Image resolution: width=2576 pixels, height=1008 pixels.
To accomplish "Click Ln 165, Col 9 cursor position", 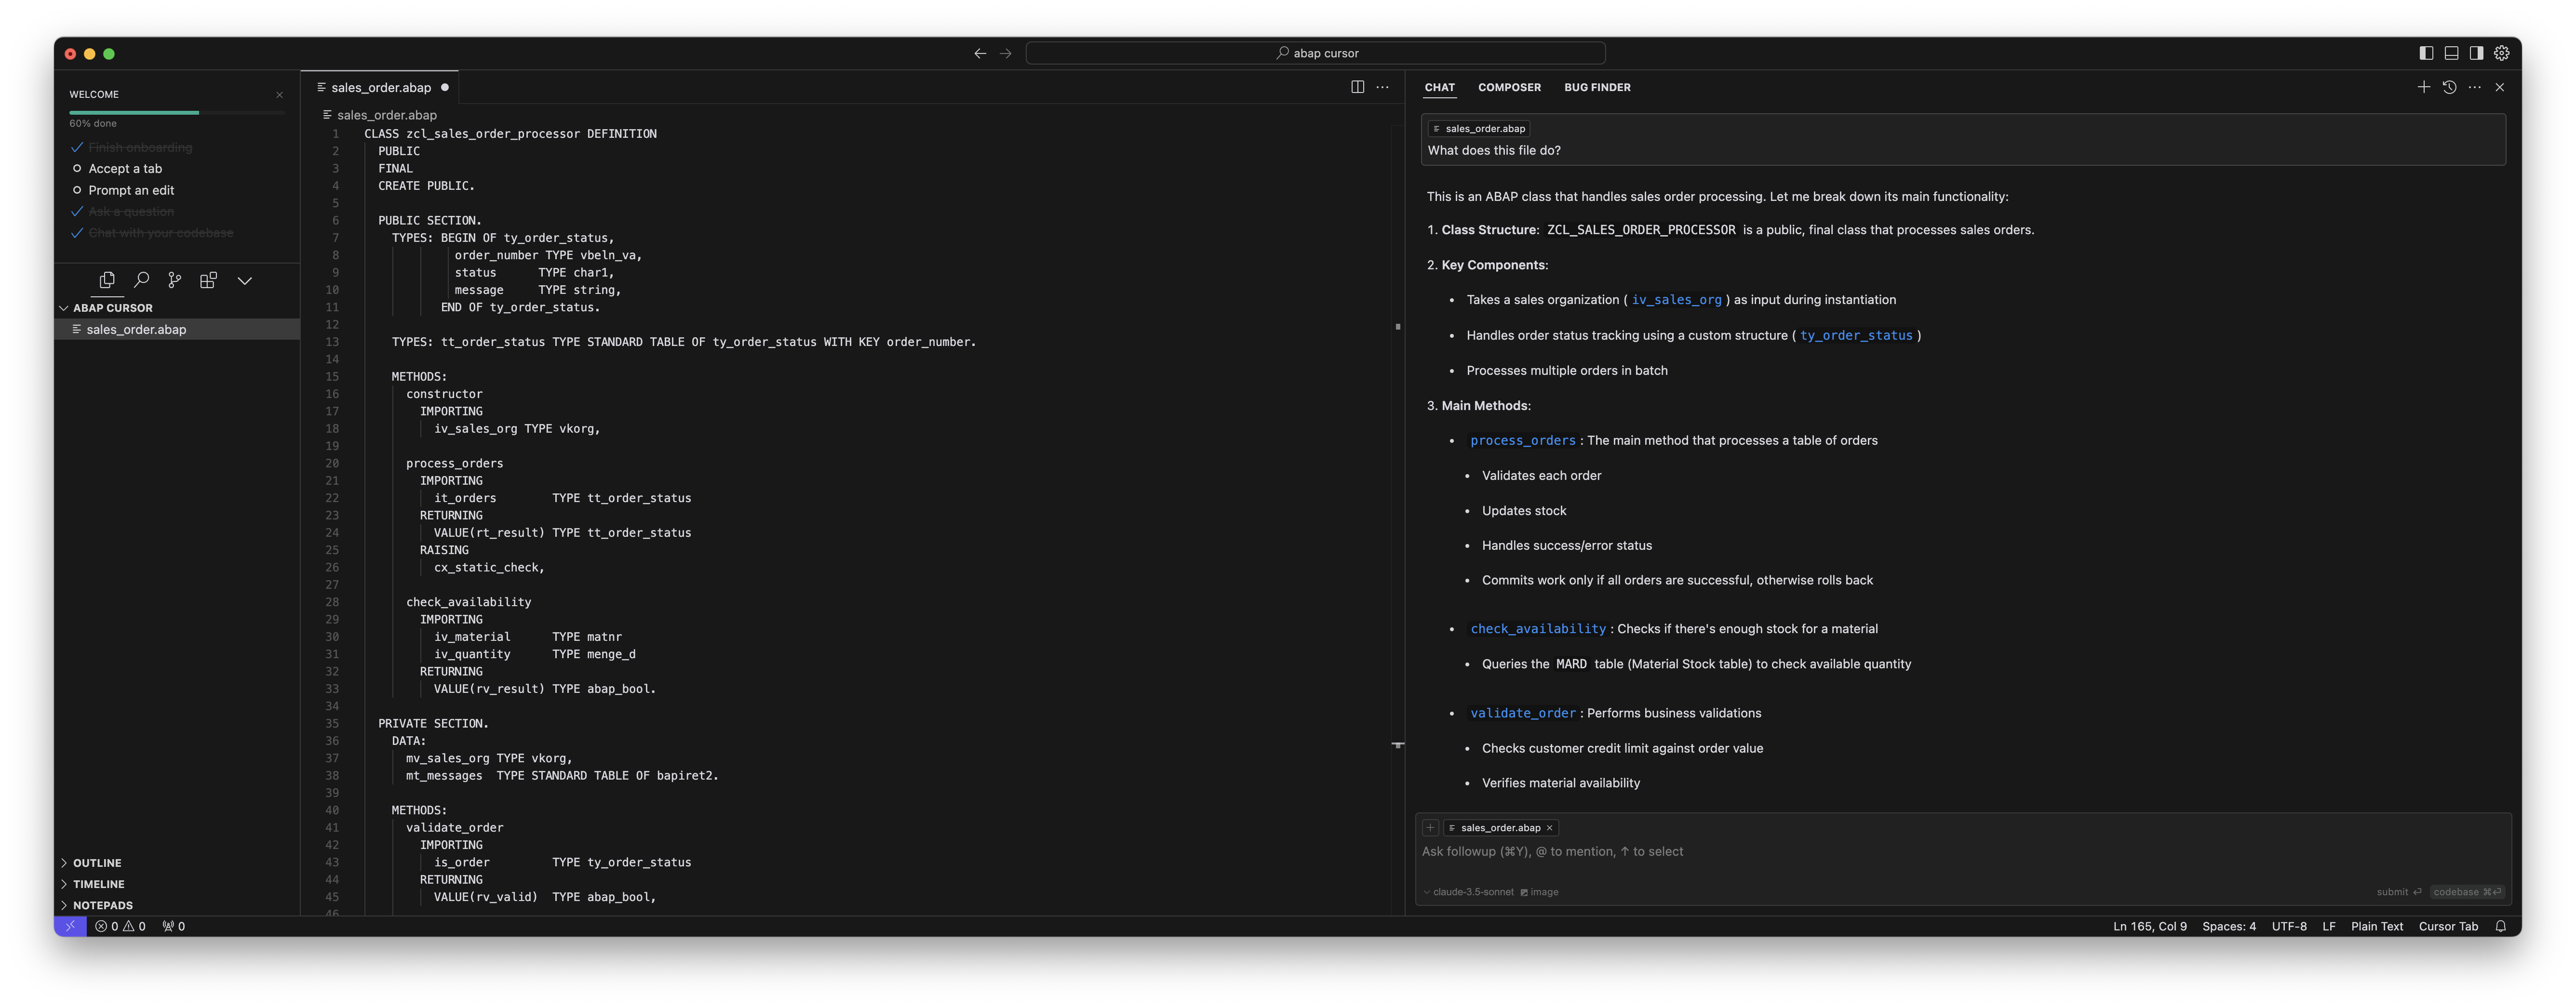I will [2149, 926].
